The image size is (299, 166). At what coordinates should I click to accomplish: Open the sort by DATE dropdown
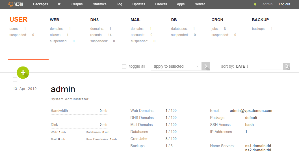pos(240,67)
